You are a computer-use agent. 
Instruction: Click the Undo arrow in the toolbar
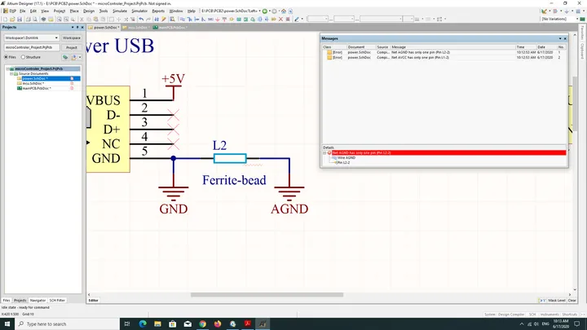[141, 19]
